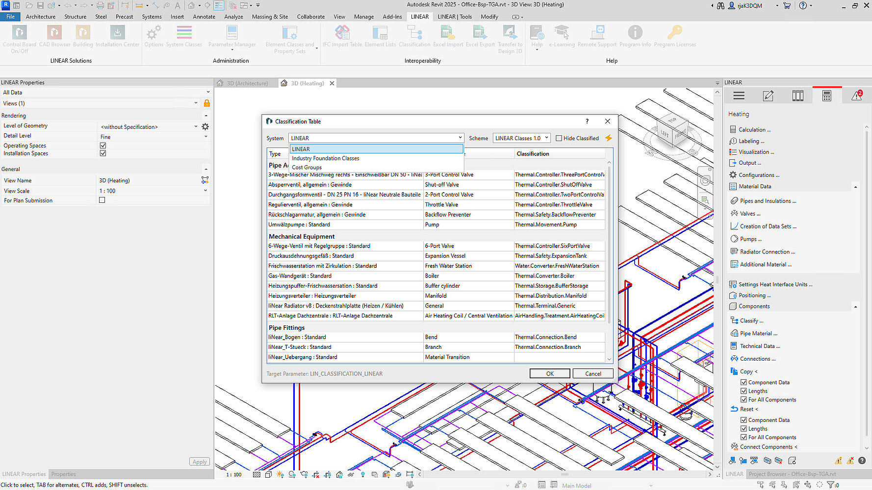Open the LINEAR | Tools ribbon tab
Screen dimensions: 872x490
click(455, 17)
